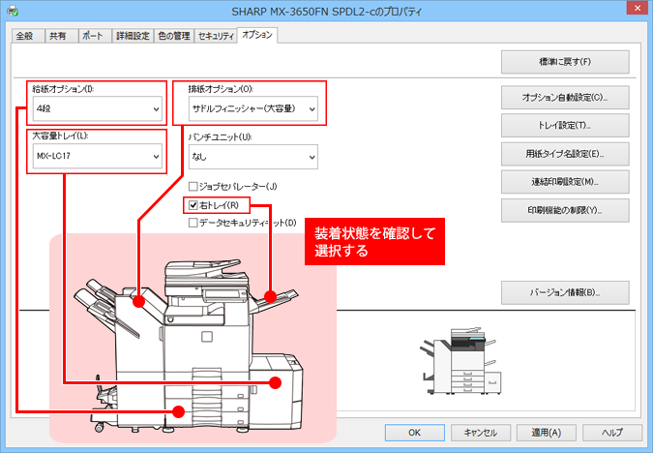
Task: Click 用紙タイプ名設定(E) button
Action: tap(565, 154)
